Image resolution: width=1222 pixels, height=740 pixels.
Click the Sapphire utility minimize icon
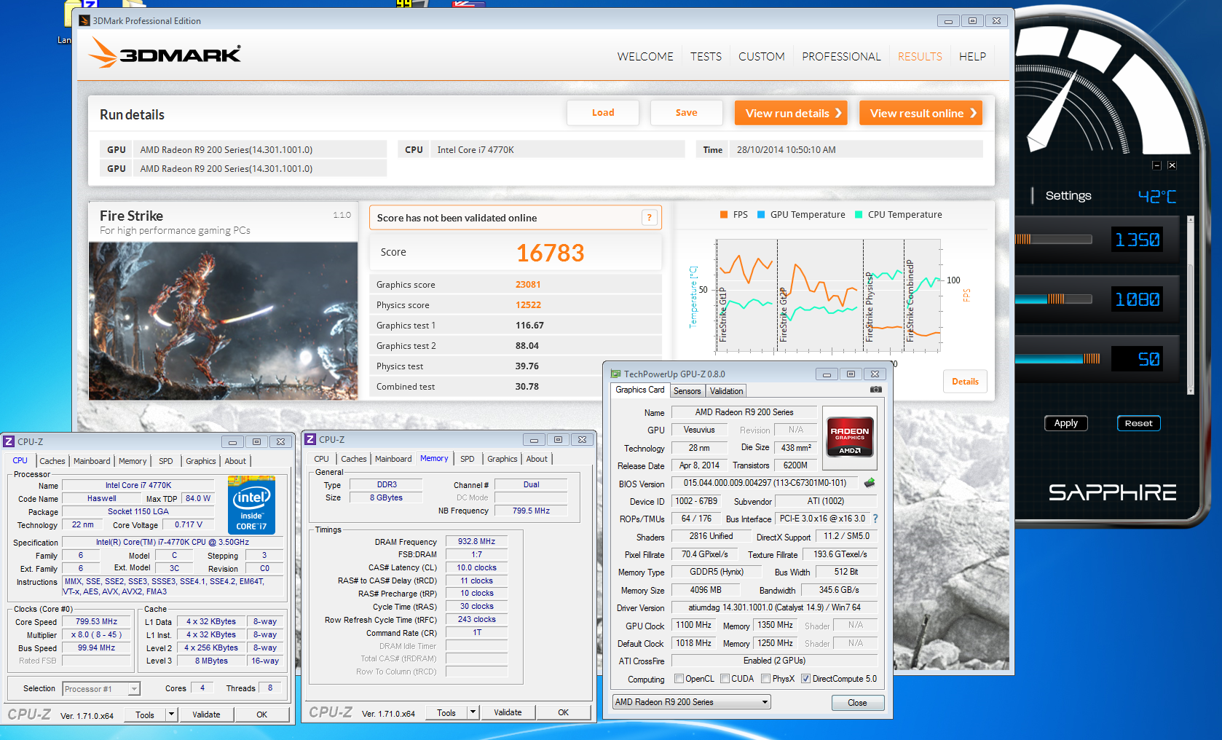[x=1156, y=165]
